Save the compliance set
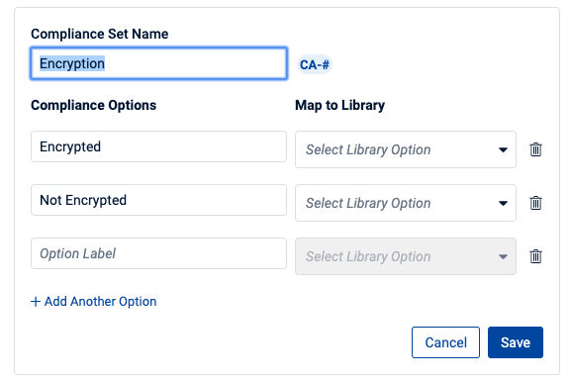 (x=516, y=342)
